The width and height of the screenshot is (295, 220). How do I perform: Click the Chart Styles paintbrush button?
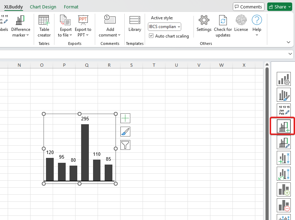125,132
